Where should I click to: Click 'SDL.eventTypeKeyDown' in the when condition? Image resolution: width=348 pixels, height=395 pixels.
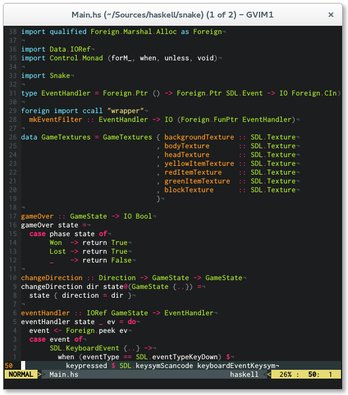tap(177, 357)
